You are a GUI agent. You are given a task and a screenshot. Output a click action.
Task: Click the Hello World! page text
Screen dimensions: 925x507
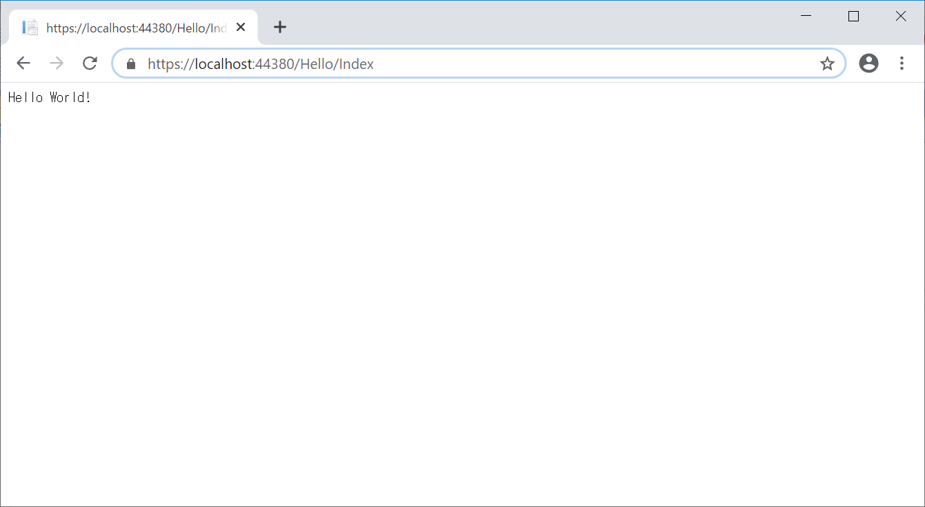pyautogui.click(x=50, y=97)
